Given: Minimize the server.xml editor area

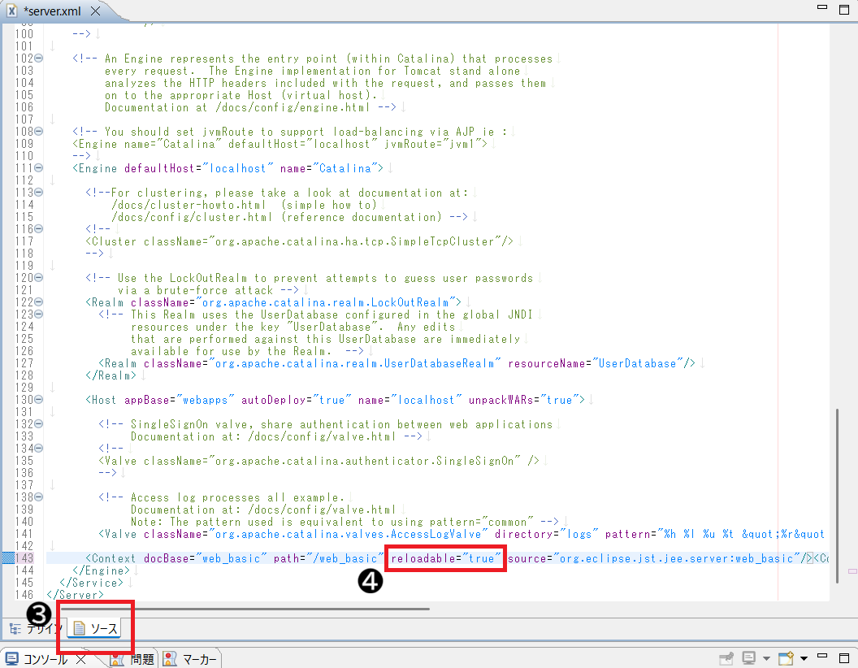Looking at the screenshot, I should 822,8.
